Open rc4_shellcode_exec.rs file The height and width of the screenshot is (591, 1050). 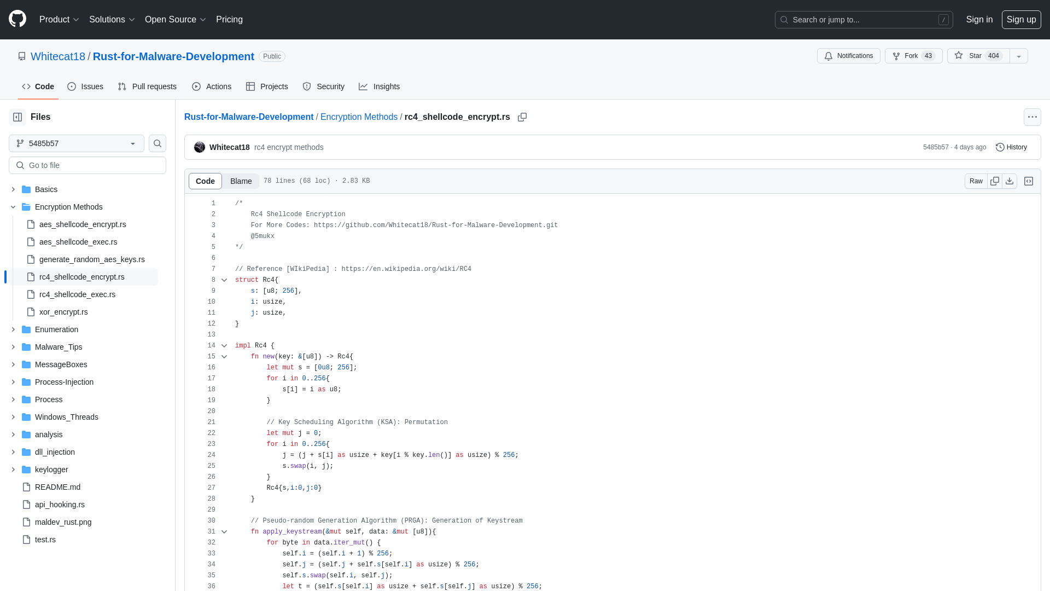pyautogui.click(x=77, y=294)
